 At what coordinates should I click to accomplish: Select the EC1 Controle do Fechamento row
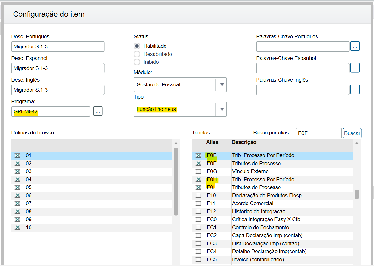tap(260, 227)
